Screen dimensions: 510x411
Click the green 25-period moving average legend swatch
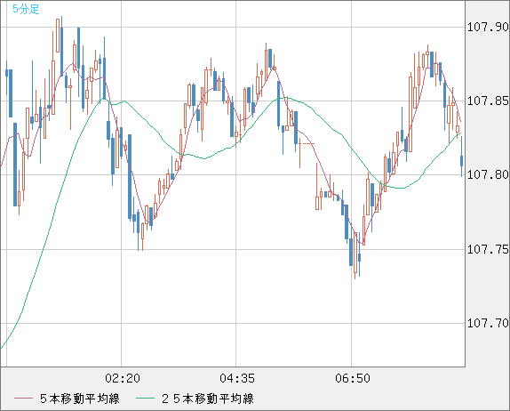(145, 399)
